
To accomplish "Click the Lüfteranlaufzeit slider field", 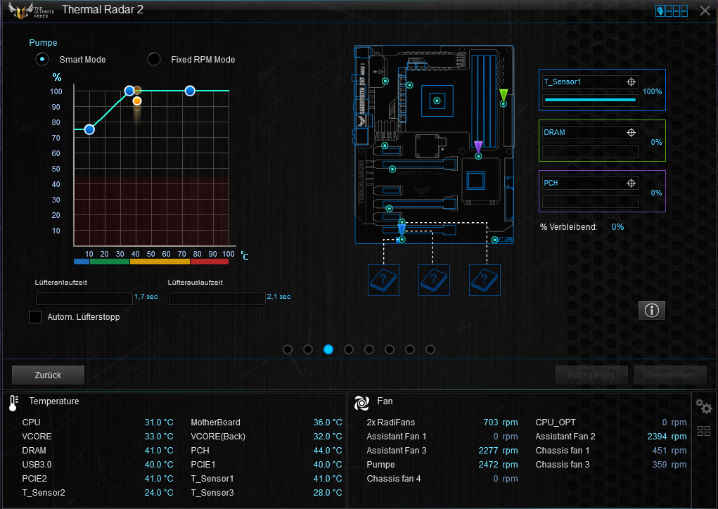I will pos(84,299).
